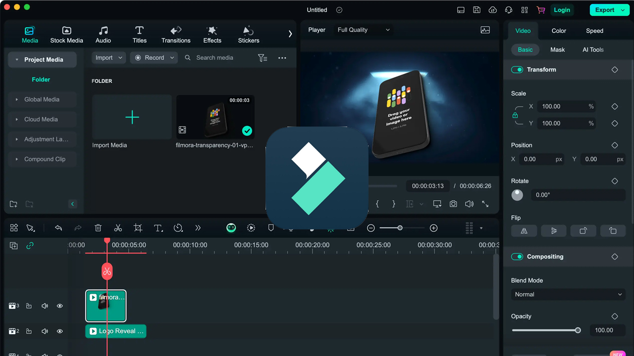Open the headset support icon
The width and height of the screenshot is (634, 356).
point(508,10)
